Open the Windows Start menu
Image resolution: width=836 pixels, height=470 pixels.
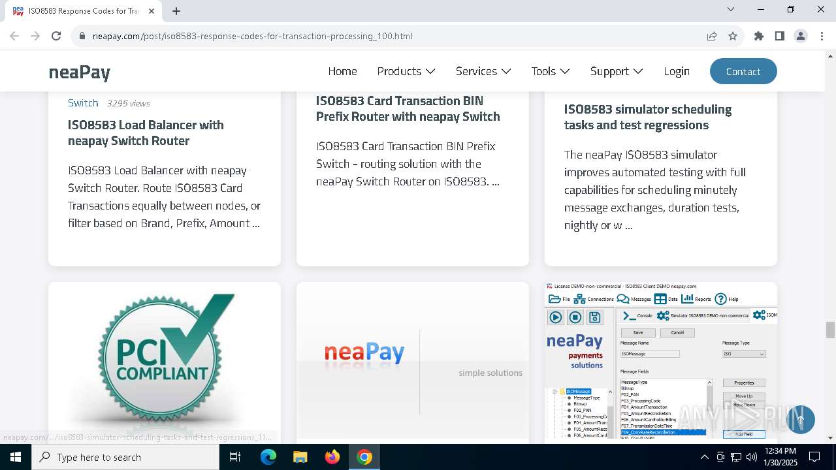[16, 457]
